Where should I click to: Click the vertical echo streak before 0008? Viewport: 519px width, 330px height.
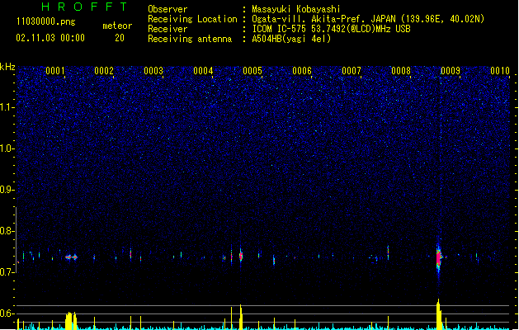point(388,252)
